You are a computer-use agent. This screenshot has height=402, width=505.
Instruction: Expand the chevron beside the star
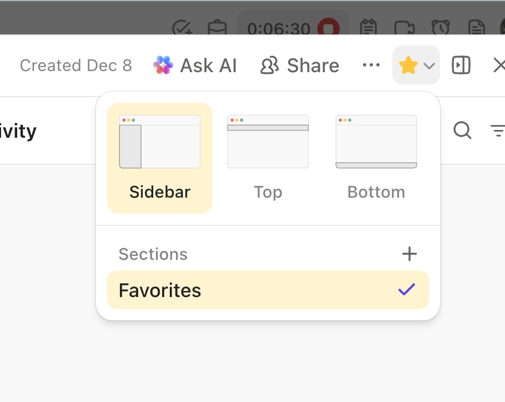[x=428, y=66]
